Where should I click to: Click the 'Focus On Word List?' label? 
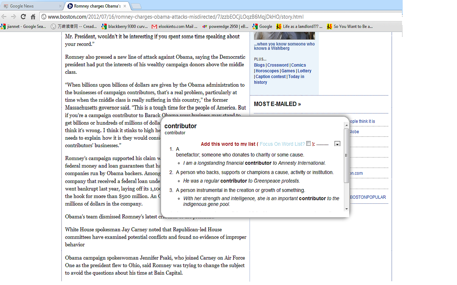pos(282,144)
